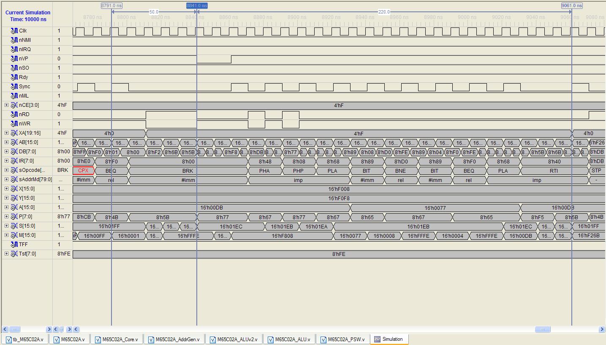Click the waveform scroll right arrow
This screenshot has width=606, height=345.
tap(602, 329)
